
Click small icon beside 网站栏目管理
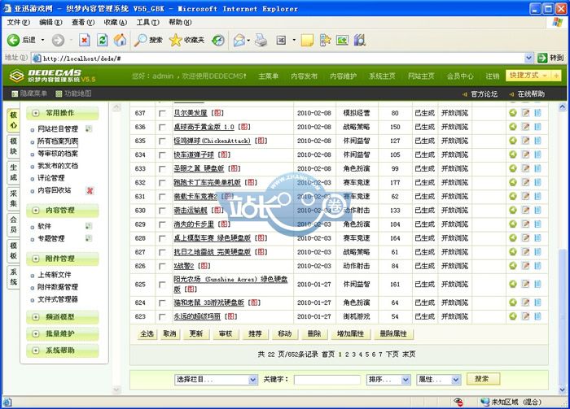click(89, 128)
